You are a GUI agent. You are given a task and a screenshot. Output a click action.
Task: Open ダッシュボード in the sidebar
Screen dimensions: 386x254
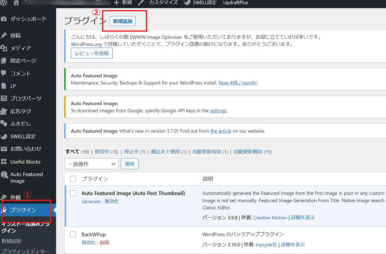point(28,19)
